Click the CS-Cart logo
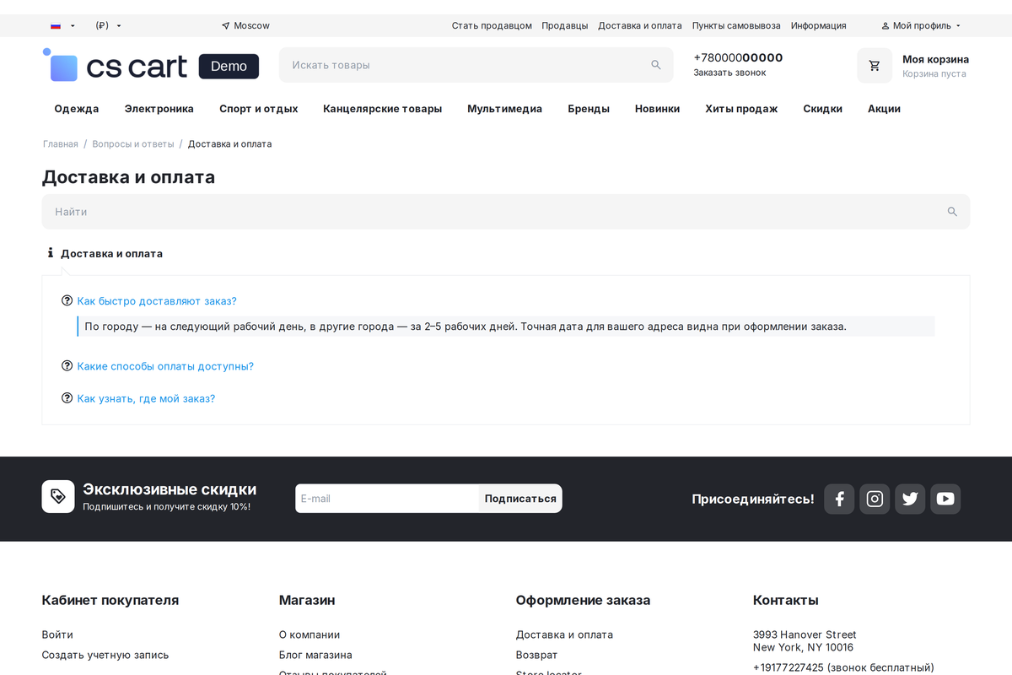This screenshot has width=1012, height=675. tap(150, 65)
